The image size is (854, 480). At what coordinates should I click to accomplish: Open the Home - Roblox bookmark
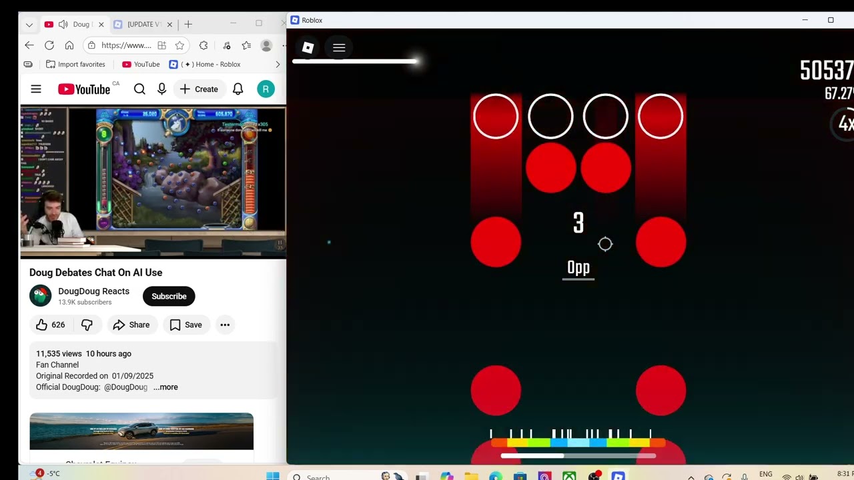point(205,65)
